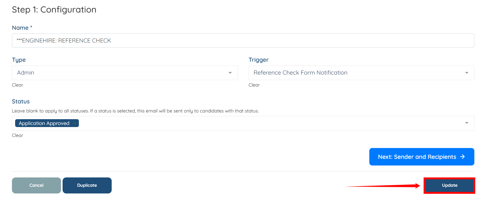Click the Trigger field label

pyautogui.click(x=258, y=60)
